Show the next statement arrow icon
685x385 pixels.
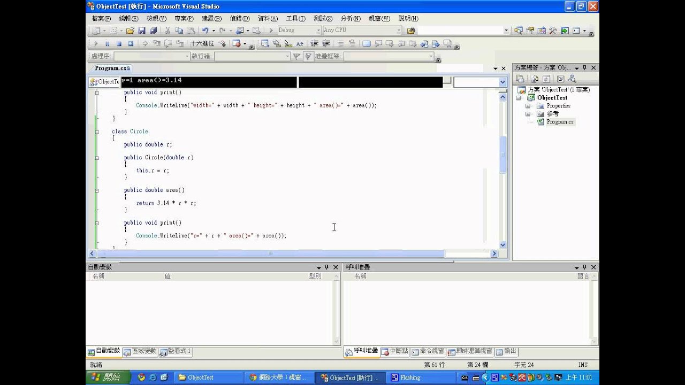(x=145, y=44)
